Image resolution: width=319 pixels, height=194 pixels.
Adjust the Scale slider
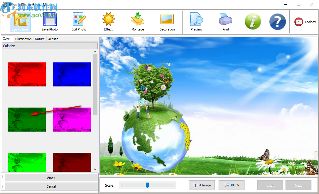coord(147,185)
